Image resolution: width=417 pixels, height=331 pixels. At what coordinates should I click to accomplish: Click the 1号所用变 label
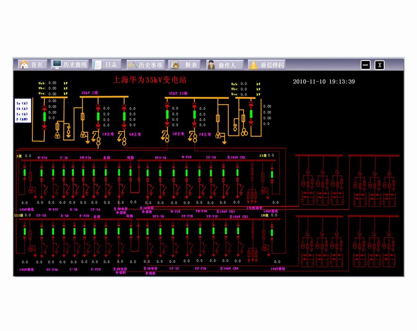[x=254, y=208]
